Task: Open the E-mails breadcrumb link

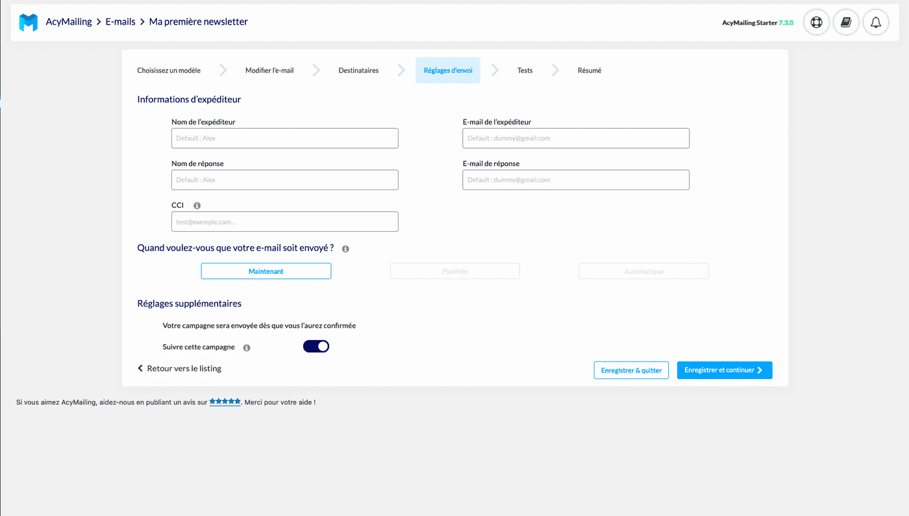Action: [120, 21]
